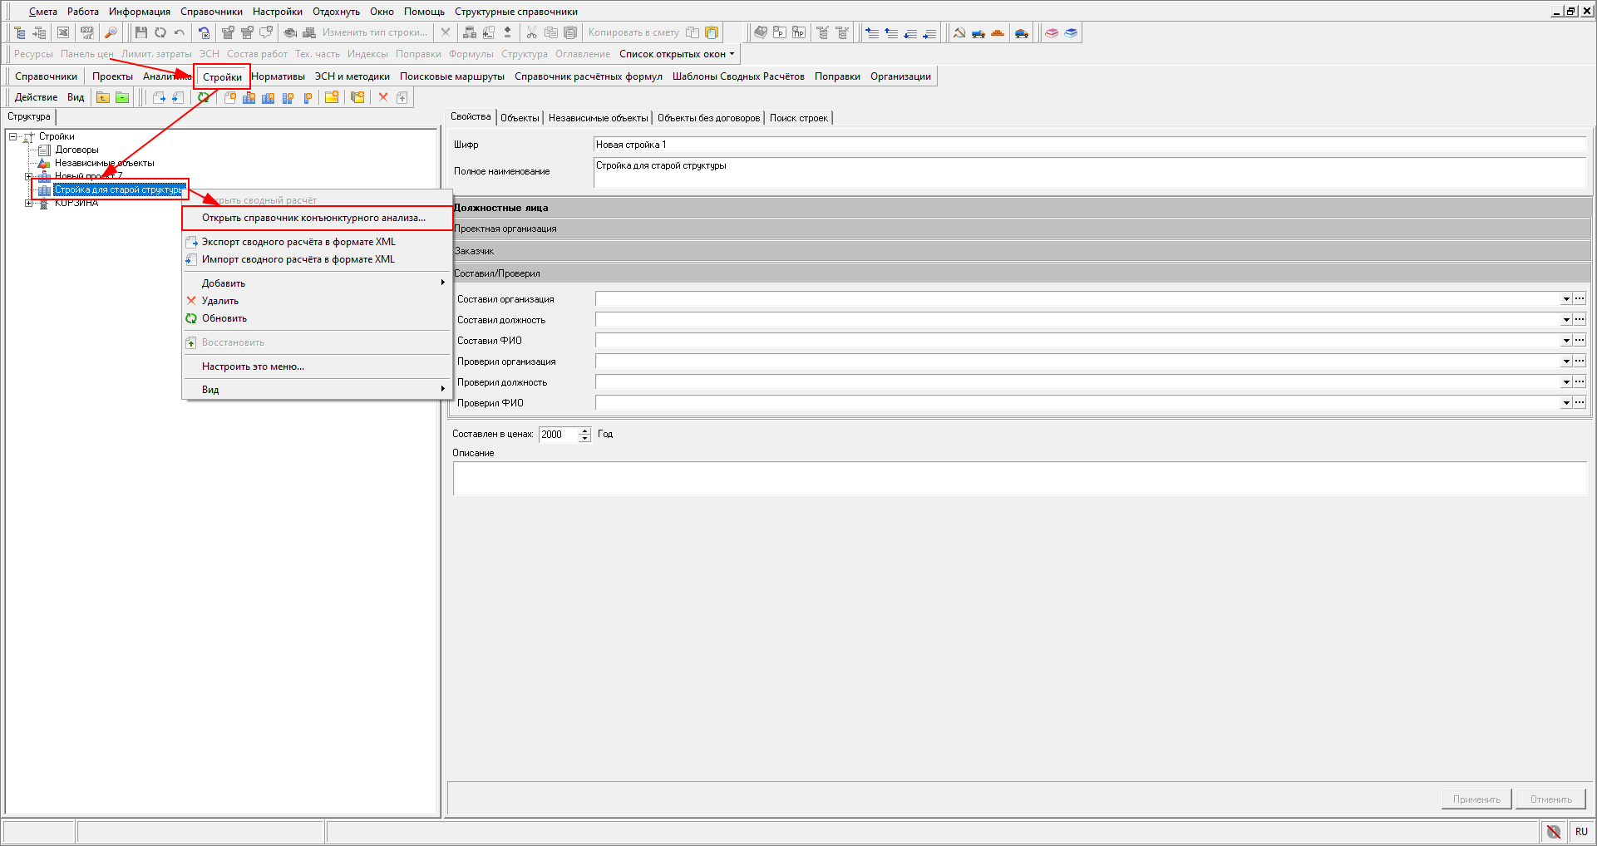This screenshot has width=1597, height=846.
Task: Increase the year value with spinner up arrow
Action: (585, 430)
